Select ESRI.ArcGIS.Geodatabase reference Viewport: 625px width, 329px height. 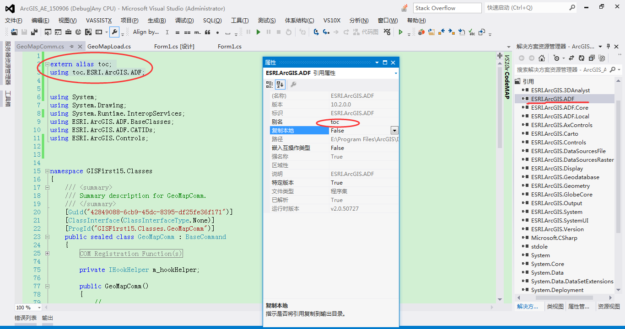[565, 177]
